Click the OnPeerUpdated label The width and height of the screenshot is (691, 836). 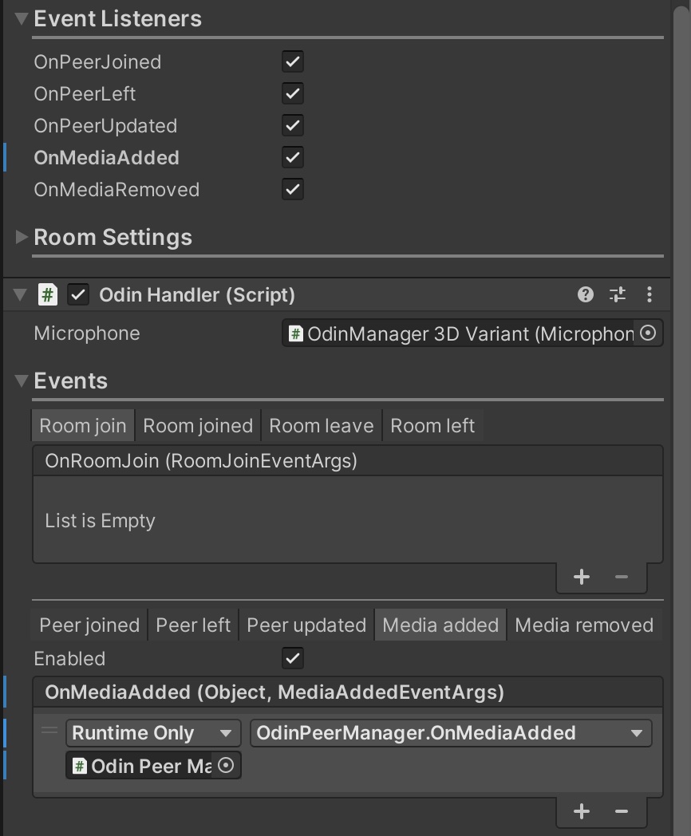[105, 126]
